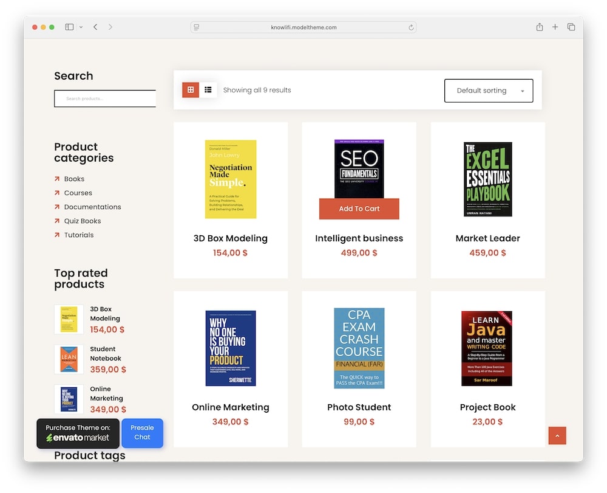607x493 pixels.
Task: Open Photo Student product title
Action: pyautogui.click(x=359, y=407)
